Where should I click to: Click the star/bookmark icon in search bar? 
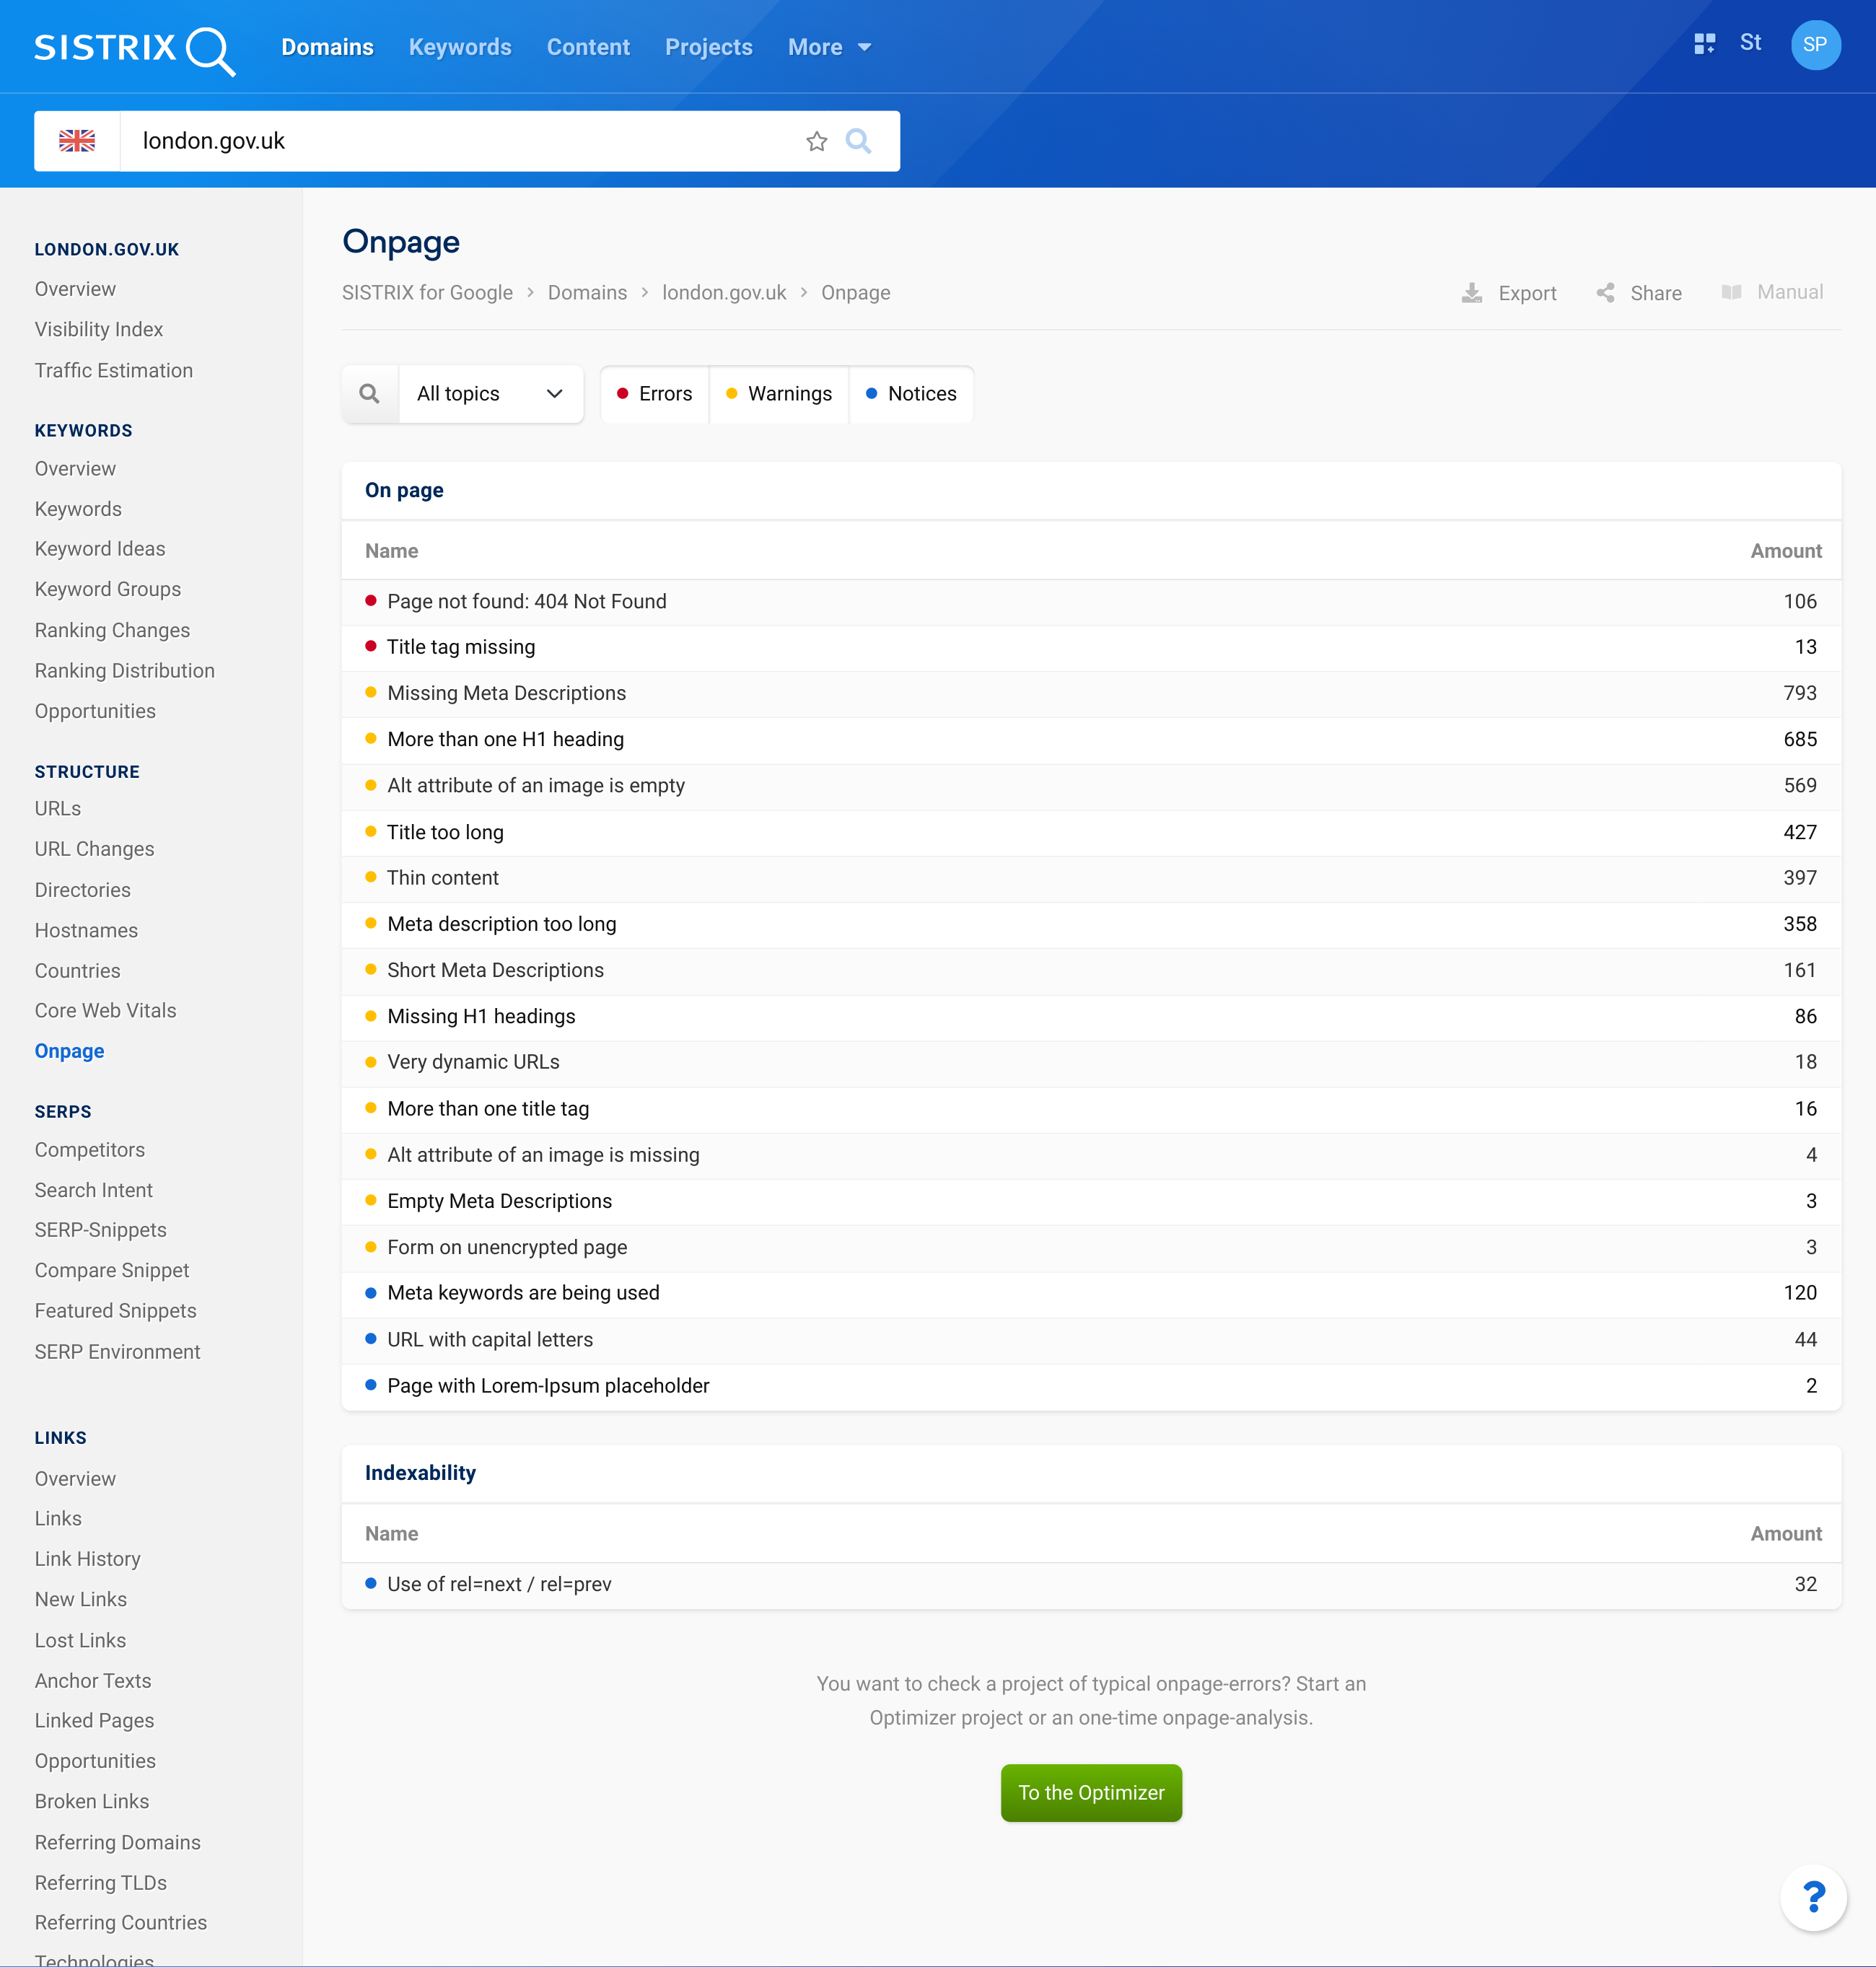pos(817,141)
